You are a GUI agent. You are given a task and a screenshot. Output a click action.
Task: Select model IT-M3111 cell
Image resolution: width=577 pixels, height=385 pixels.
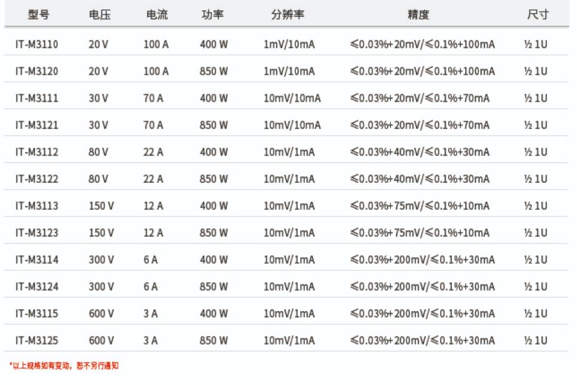tap(37, 98)
